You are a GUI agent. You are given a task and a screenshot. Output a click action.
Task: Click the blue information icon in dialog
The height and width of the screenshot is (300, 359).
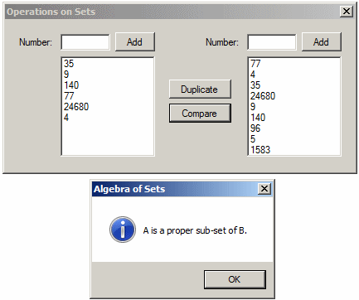(123, 230)
